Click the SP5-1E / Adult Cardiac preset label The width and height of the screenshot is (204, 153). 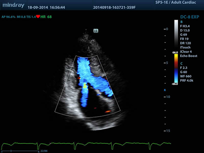pyautogui.click(x=176, y=2)
